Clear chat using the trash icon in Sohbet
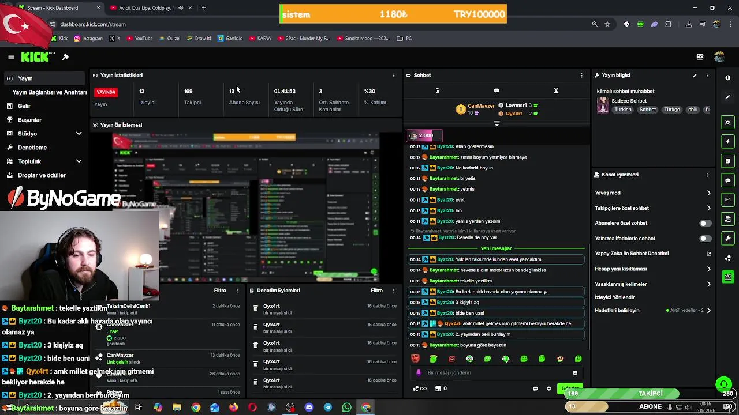Screen dimensions: 739x415 coord(437,90)
